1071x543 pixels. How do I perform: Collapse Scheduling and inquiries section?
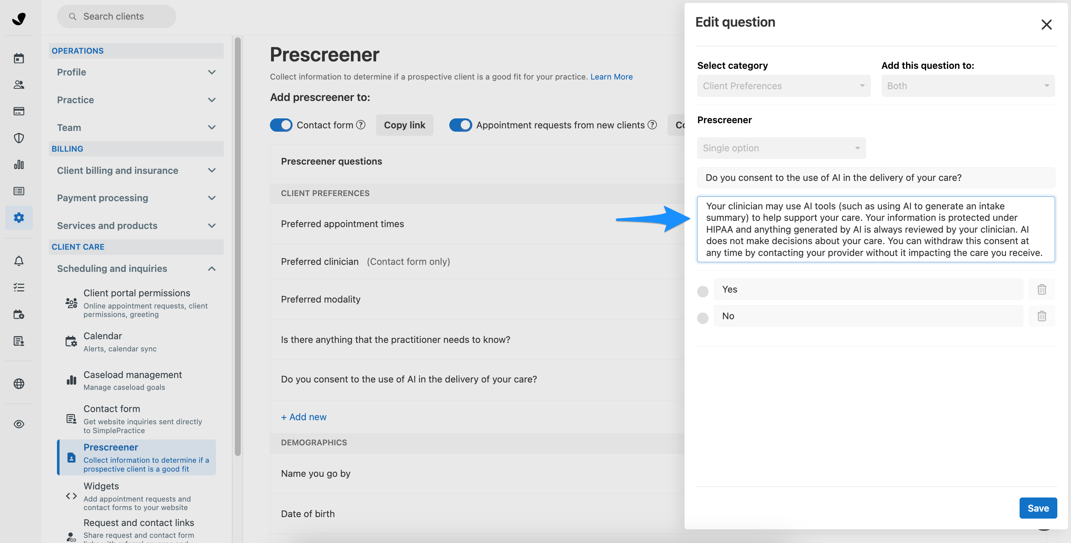[136, 268]
